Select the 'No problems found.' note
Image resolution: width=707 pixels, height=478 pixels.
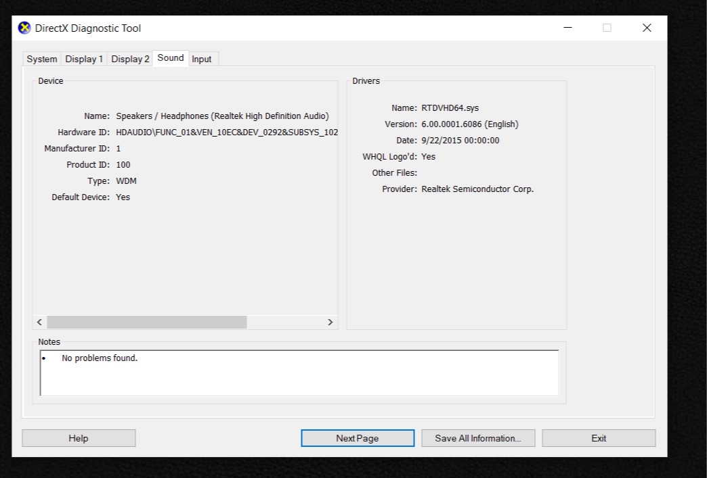pos(100,358)
